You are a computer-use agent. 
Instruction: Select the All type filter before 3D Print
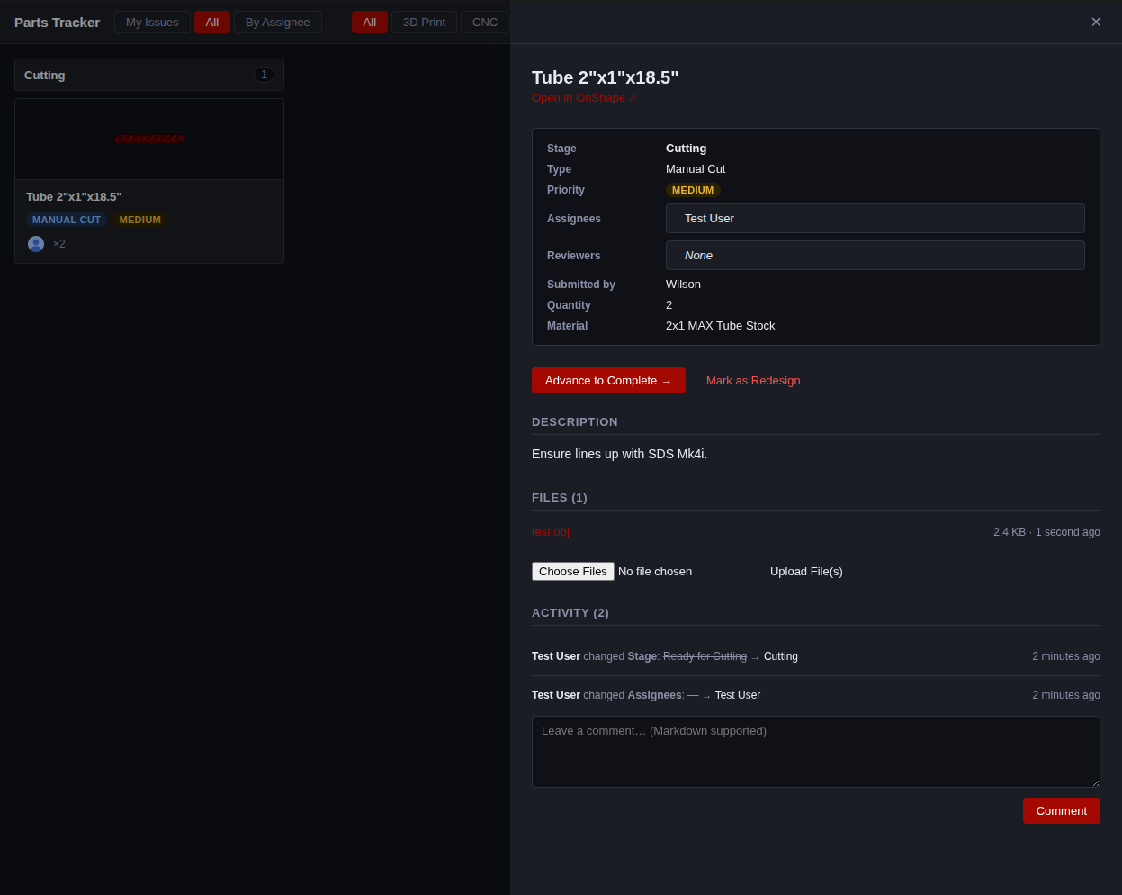click(370, 22)
